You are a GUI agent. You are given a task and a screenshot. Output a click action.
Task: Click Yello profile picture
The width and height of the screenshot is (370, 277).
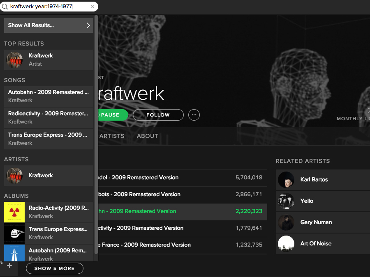[x=286, y=201]
